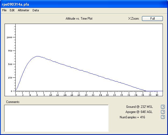Click the Altitude vs. Time Plot title
Image resolution: width=168 pixels, height=135 pixels.
[x=79, y=19]
